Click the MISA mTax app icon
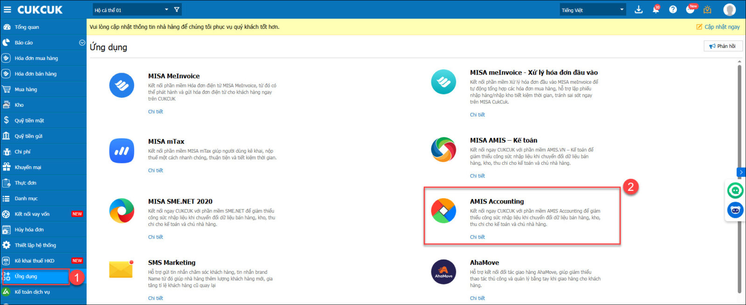 (122, 151)
